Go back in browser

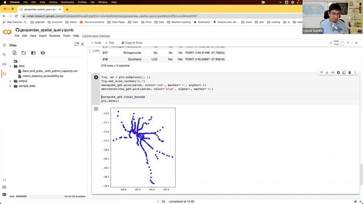click(x=4, y=16)
